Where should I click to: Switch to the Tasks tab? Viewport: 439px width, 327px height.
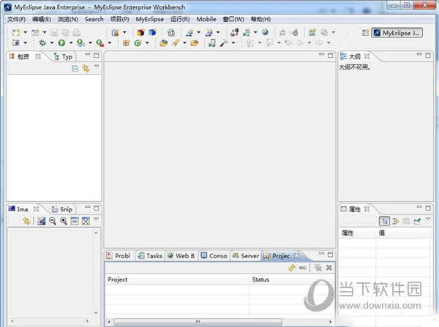click(150, 255)
